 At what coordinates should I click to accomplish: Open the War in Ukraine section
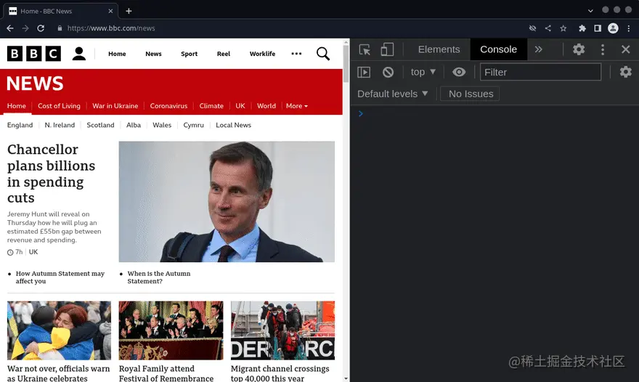pyautogui.click(x=115, y=105)
